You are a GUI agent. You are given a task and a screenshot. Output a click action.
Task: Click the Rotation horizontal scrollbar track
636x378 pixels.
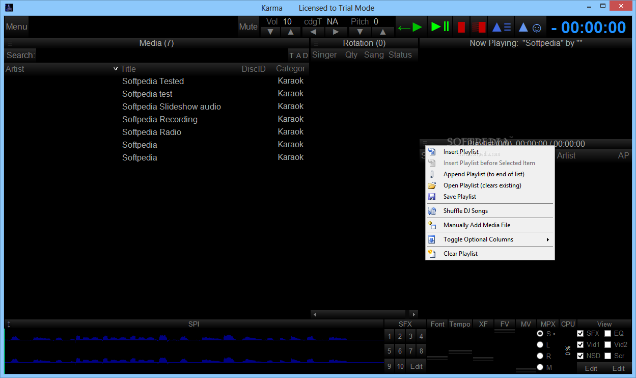[364, 314]
